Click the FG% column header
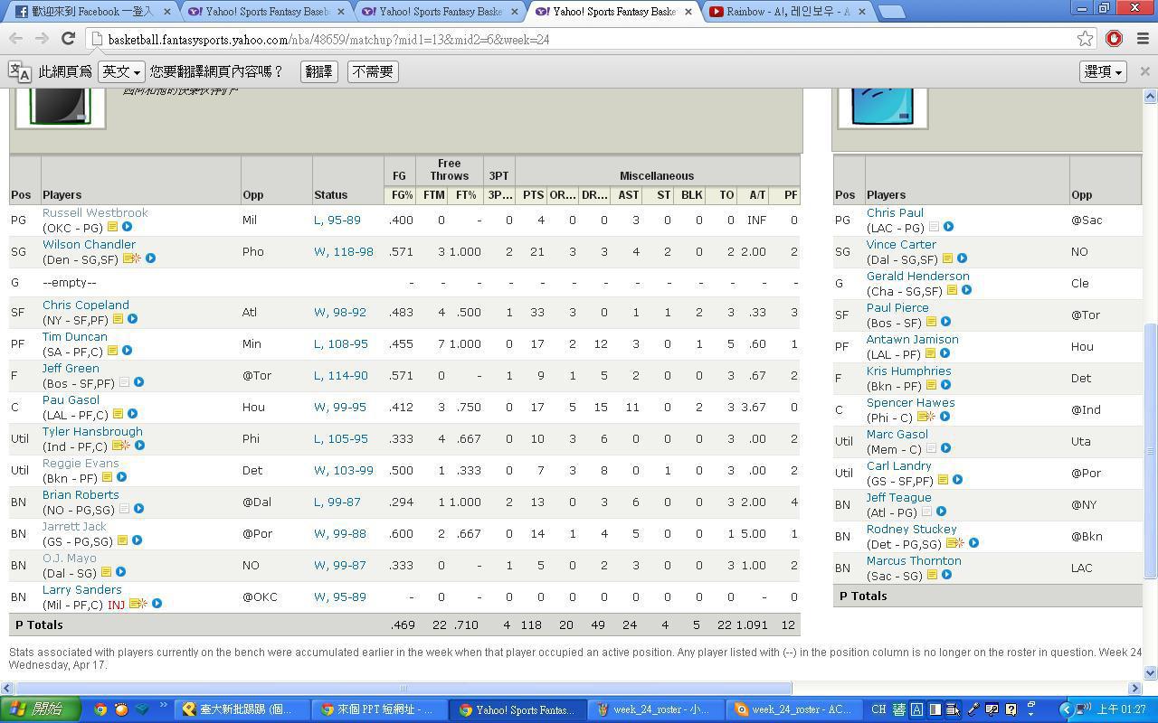 [x=400, y=195]
